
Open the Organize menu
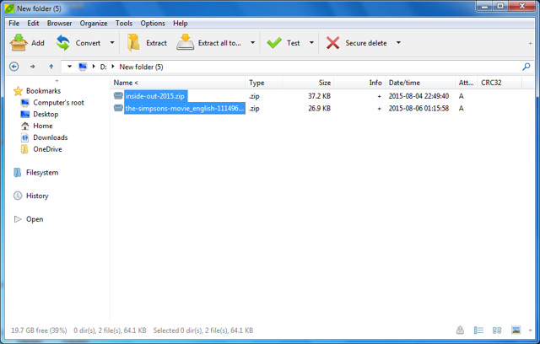[94, 23]
